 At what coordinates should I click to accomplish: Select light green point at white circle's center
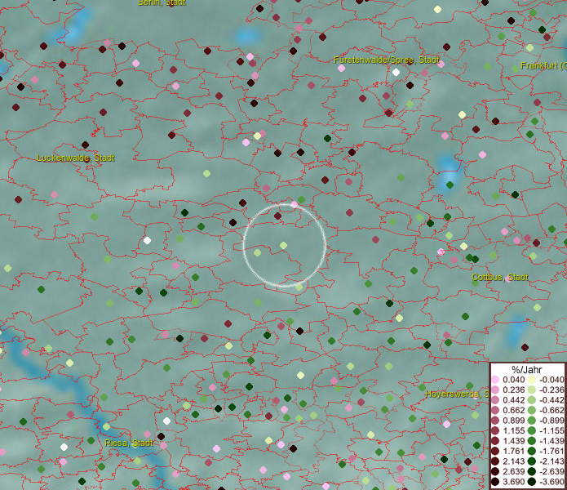click(284, 246)
